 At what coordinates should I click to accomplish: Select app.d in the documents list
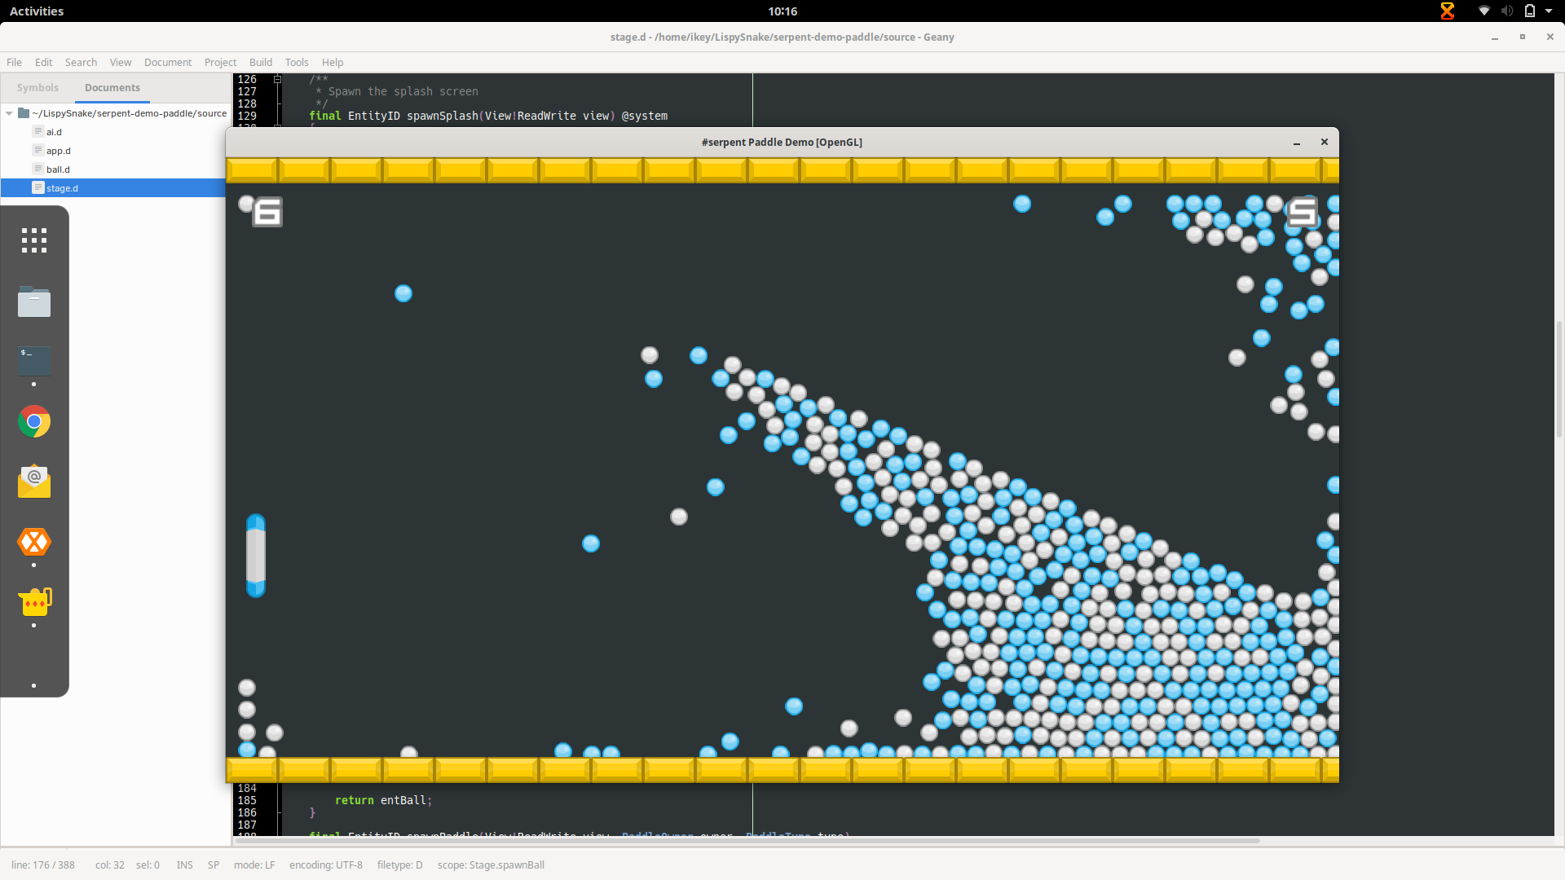pyautogui.click(x=59, y=151)
